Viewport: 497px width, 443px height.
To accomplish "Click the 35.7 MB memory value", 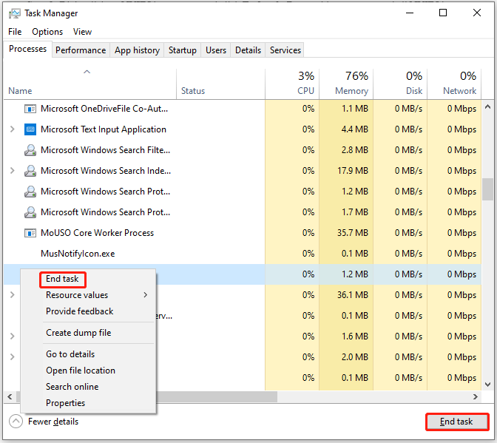I will (353, 233).
